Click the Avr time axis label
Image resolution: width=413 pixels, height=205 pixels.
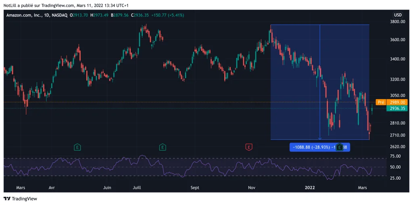click(52, 188)
